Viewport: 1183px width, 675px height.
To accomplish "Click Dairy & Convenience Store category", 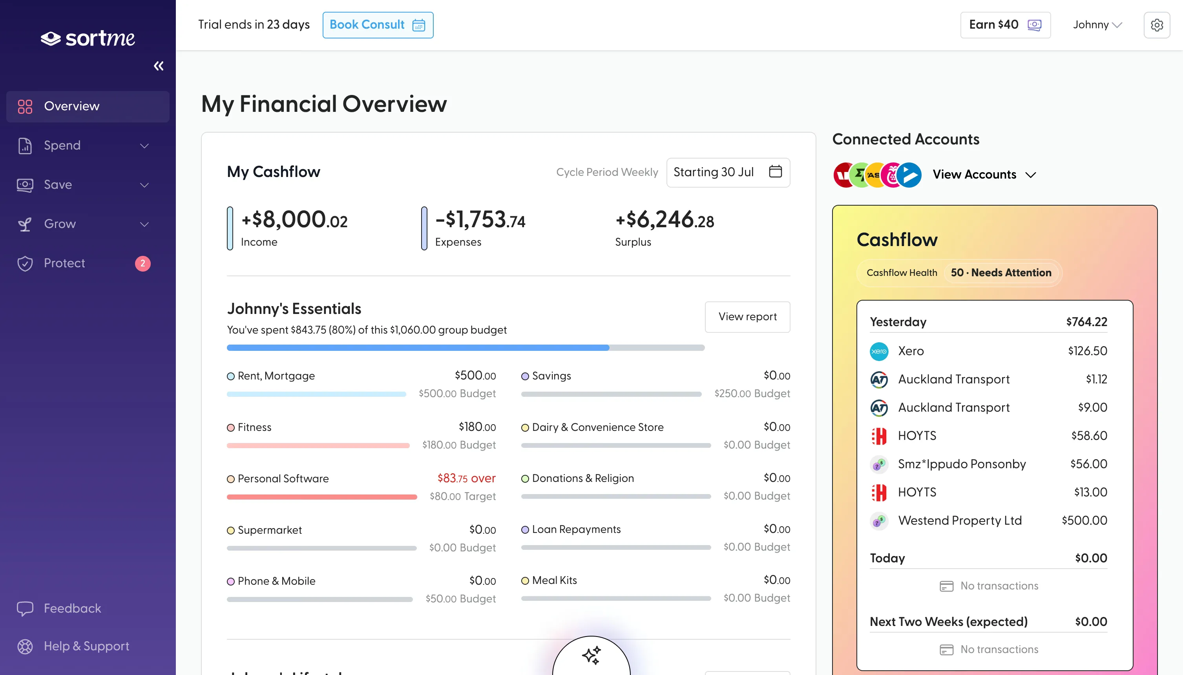I will point(597,427).
